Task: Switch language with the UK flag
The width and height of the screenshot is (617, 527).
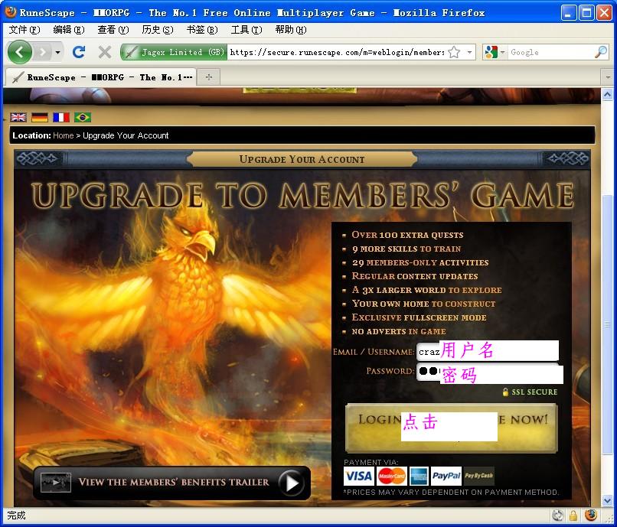Action: [x=18, y=117]
